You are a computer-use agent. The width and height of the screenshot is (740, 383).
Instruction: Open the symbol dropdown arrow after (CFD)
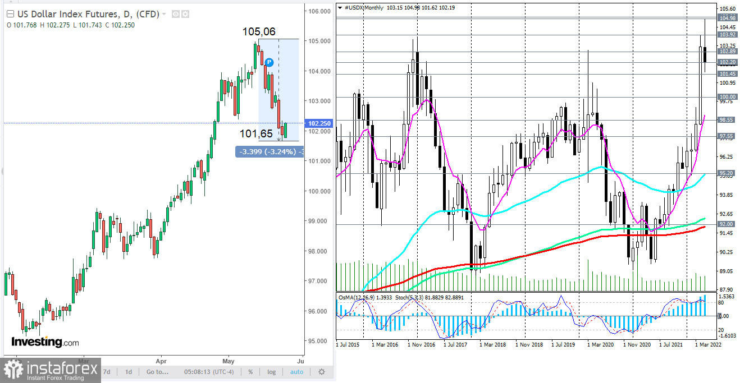click(x=164, y=15)
